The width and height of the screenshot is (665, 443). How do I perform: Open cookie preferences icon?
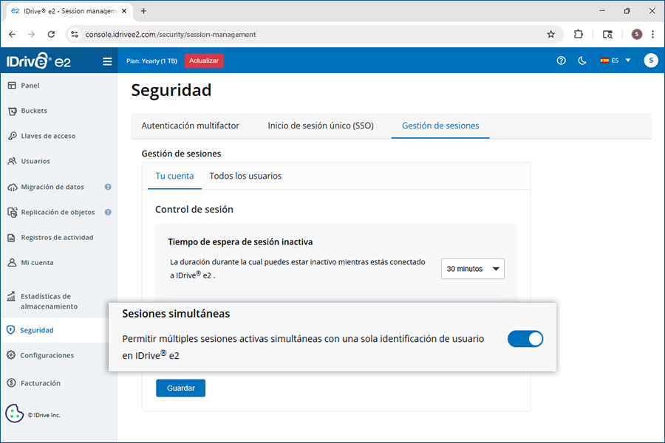(x=15, y=413)
